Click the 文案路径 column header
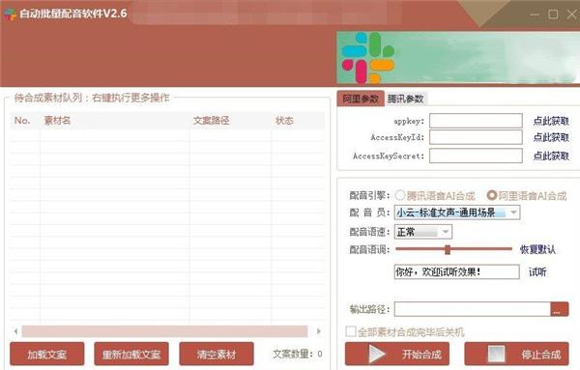The height and width of the screenshot is (370, 580). coord(230,121)
